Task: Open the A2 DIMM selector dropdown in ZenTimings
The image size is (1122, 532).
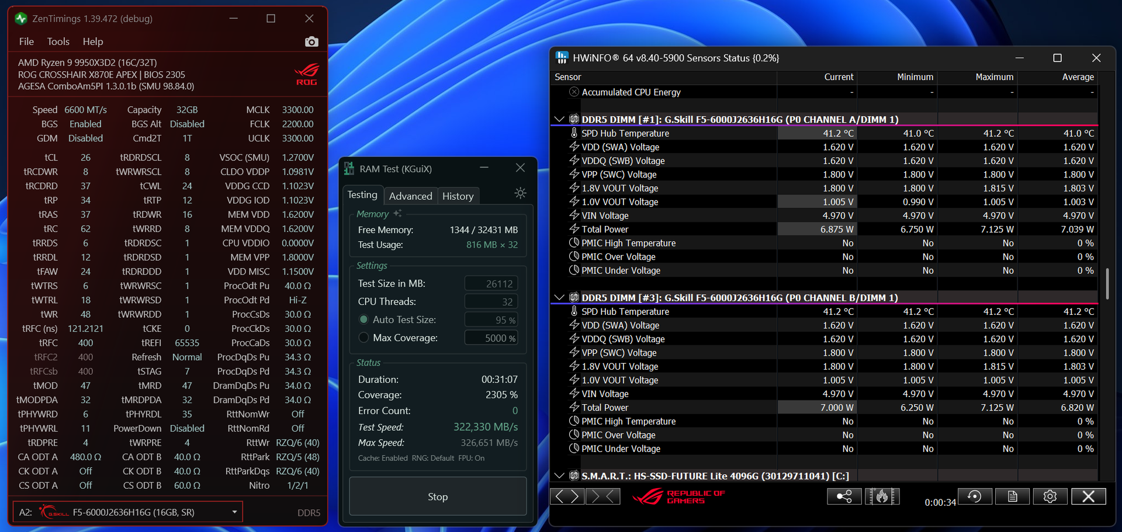Action: click(x=127, y=512)
